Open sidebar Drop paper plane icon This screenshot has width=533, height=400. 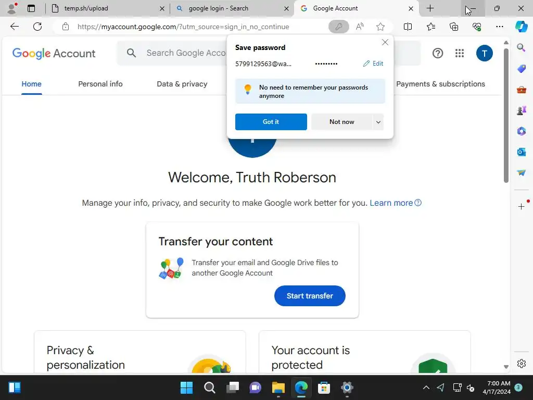tap(521, 173)
